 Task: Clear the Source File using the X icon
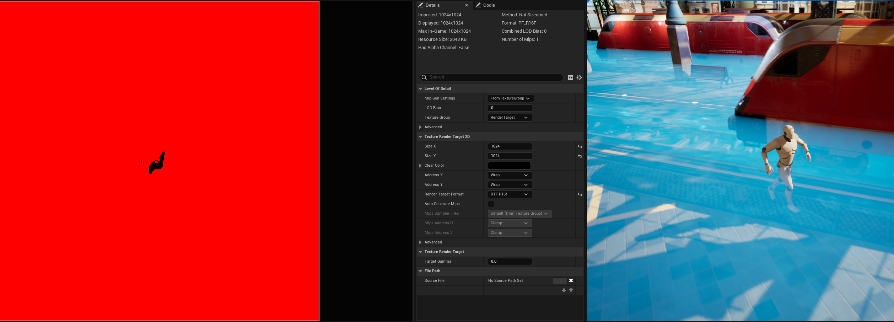(571, 280)
